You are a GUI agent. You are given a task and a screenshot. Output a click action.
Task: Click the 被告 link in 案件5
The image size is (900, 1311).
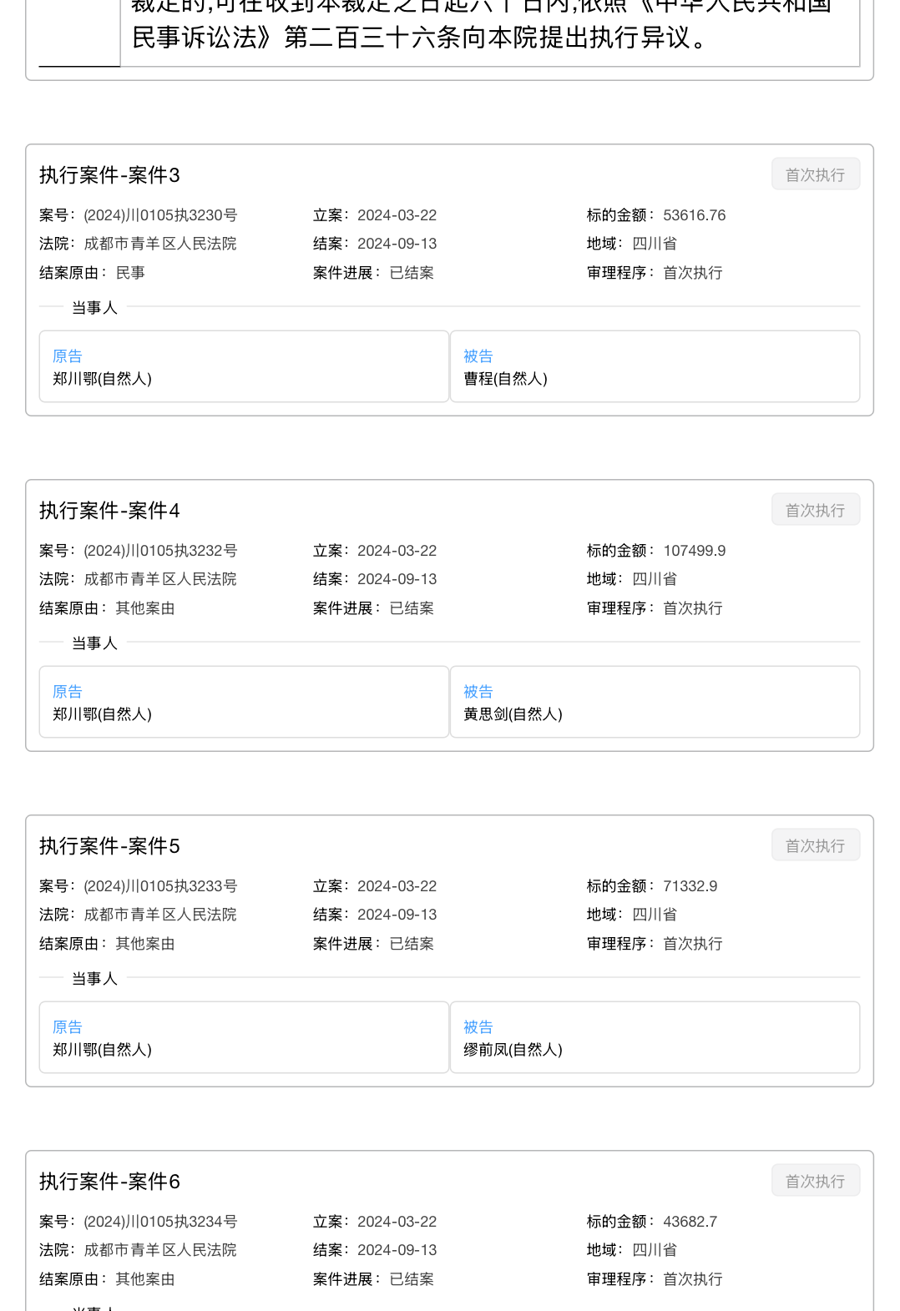(x=478, y=1027)
